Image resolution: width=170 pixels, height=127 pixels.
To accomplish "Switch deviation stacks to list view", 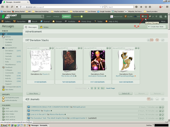I will [148, 40].
